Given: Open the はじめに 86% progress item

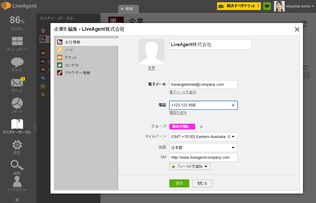Looking at the screenshot, I should coord(17,23).
